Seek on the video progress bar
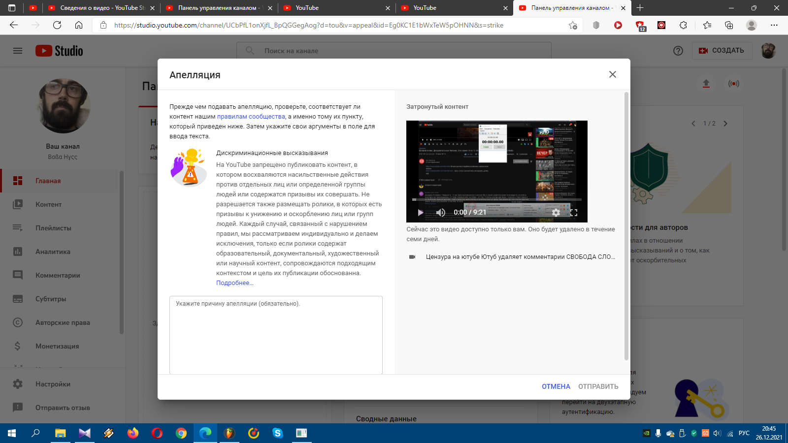This screenshot has height=443, width=788. coord(497,200)
